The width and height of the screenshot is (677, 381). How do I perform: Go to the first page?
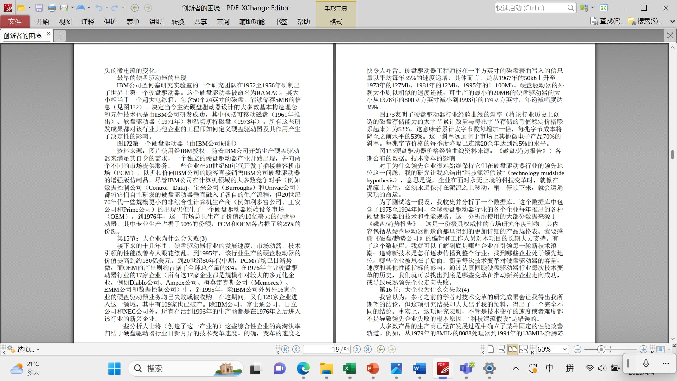285,349
